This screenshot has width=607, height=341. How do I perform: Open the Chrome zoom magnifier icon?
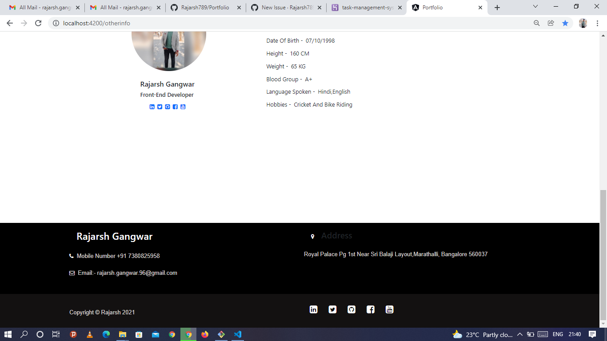click(537, 23)
